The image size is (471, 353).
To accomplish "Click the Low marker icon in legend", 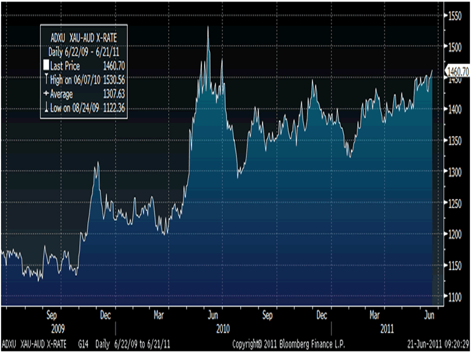I will click(x=47, y=108).
